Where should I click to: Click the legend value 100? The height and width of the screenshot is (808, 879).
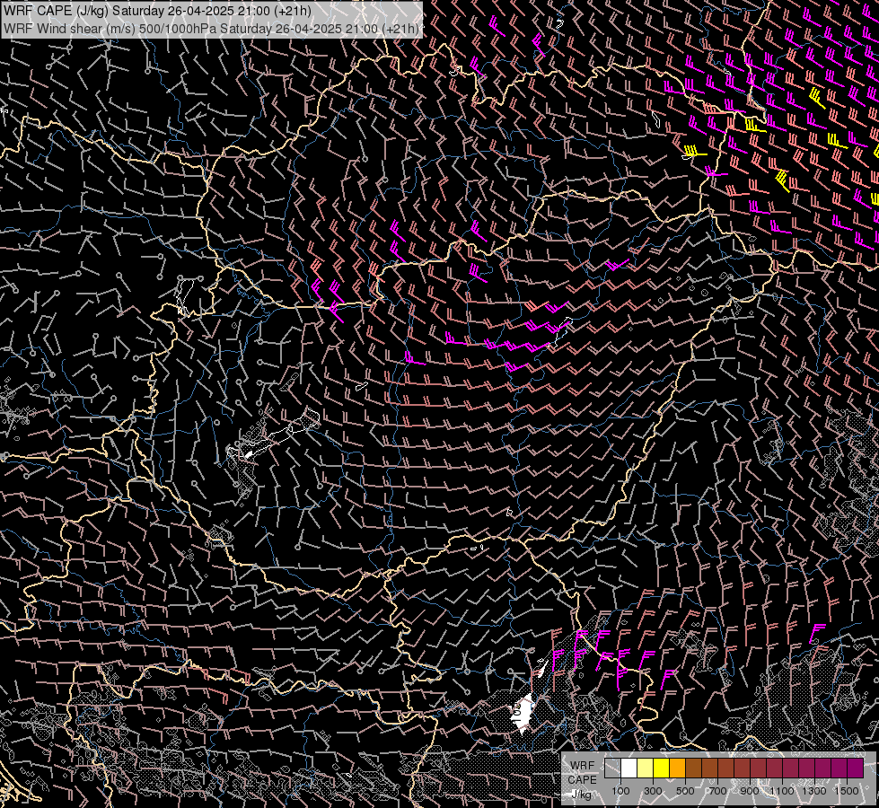point(620,791)
